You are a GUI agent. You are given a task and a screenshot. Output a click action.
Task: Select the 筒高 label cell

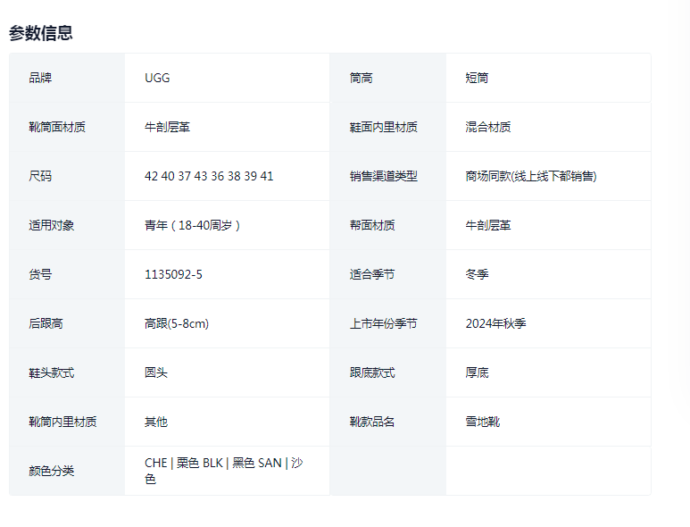point(388,78)
